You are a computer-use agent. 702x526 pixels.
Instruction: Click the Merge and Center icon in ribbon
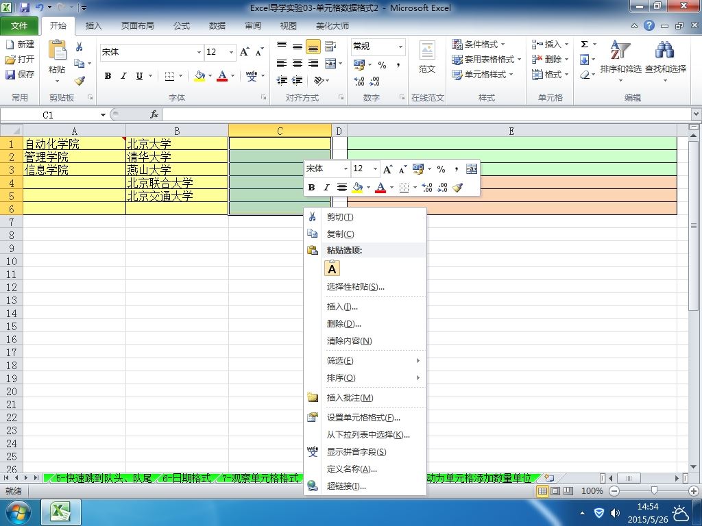coord(330,64)
